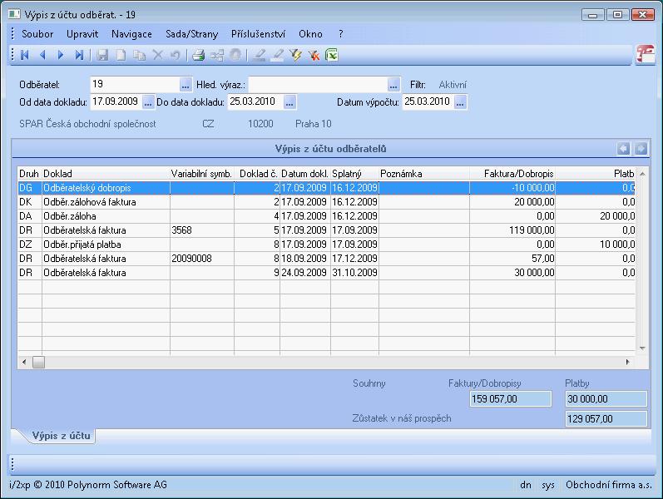This screenshot has width=663, height=499.
Task: Open the Sada/Strany menu
Action: click(192, 34)
